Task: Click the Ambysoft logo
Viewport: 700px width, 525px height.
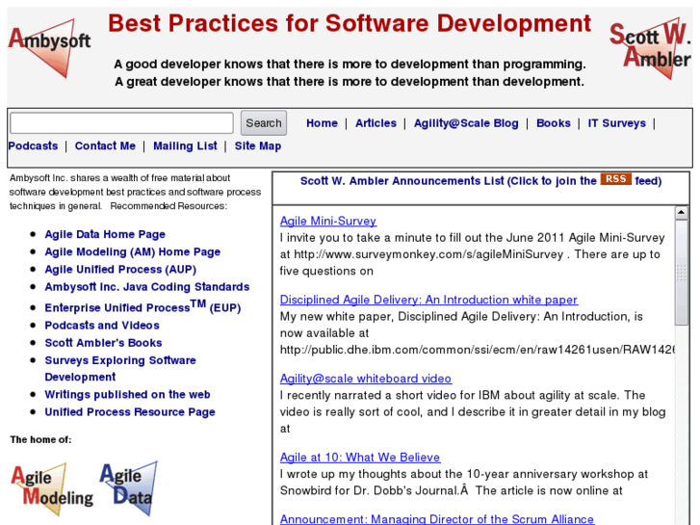Action: tap(49, 48)
